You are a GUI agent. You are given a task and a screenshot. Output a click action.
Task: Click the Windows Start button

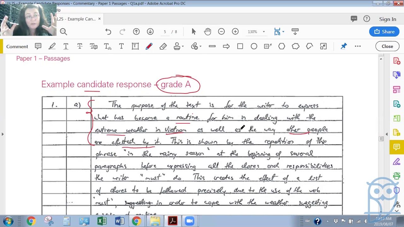point(8,221)
